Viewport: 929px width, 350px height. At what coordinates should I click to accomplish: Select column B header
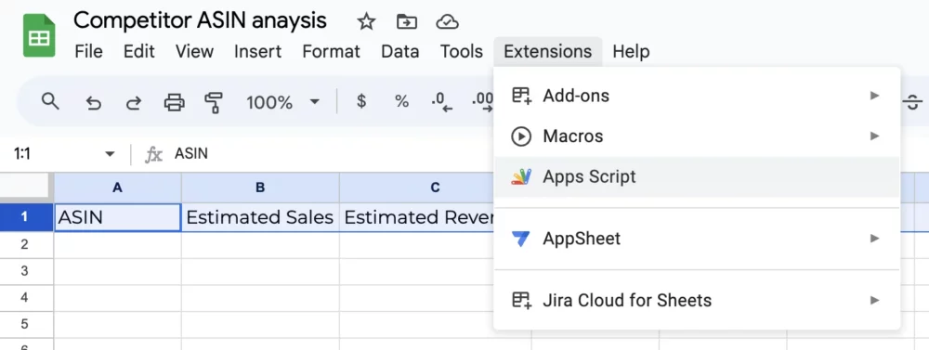260,188
